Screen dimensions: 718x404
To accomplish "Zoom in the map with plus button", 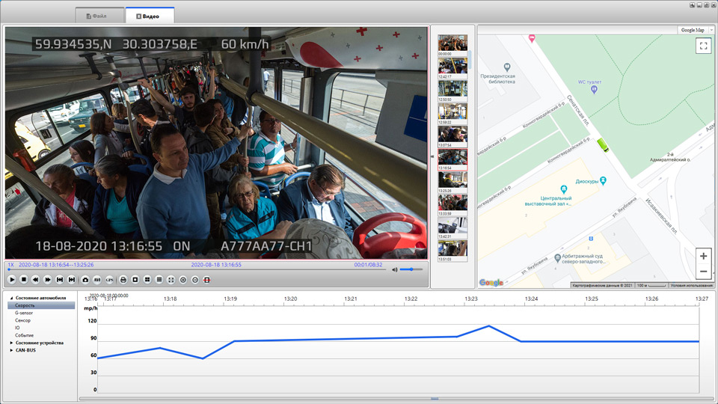I will 702,257.
